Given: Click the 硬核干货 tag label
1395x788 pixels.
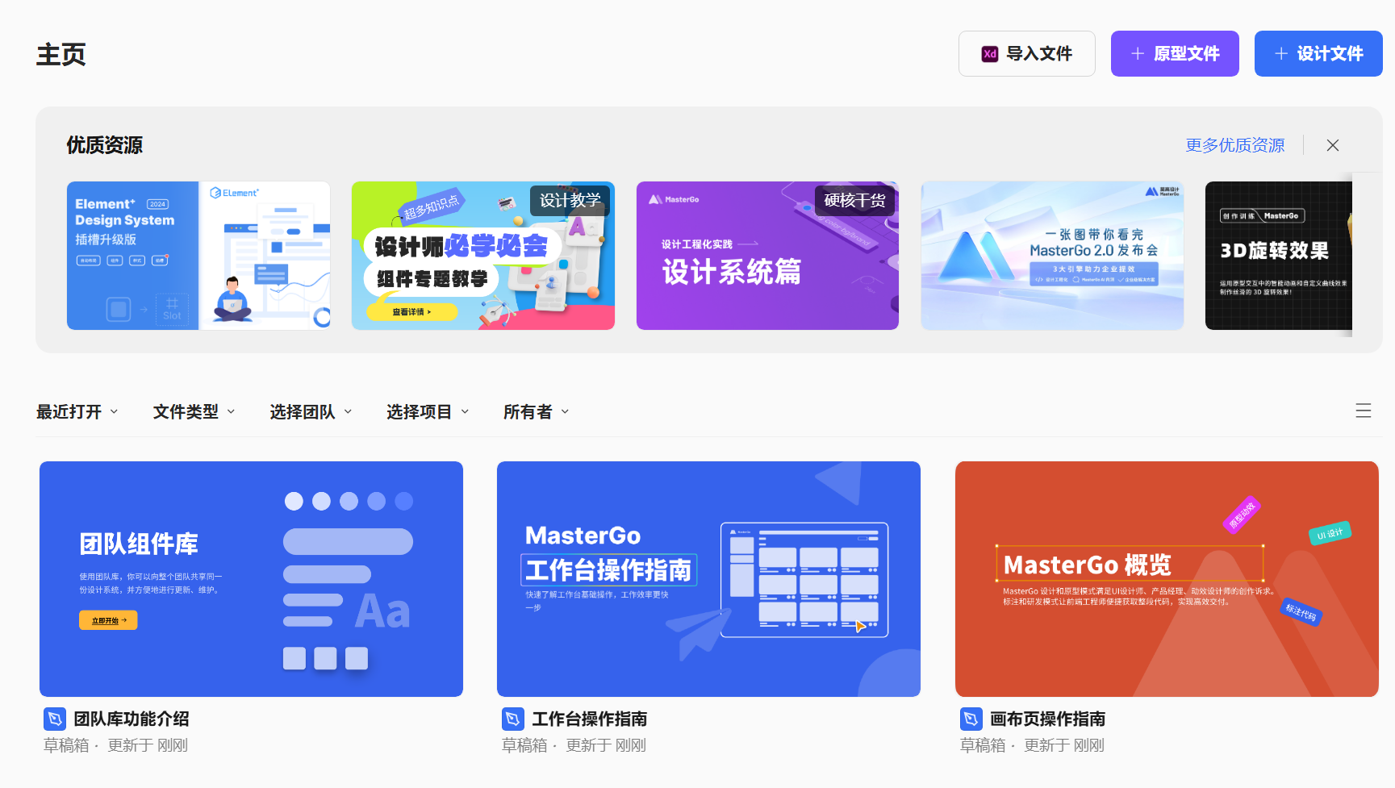Looking at the screenshot, I should 854,200.
